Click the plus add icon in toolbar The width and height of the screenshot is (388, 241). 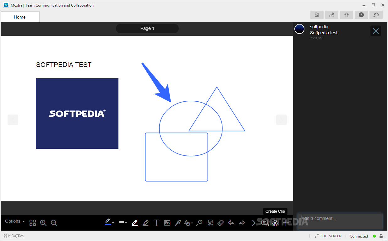click(286, 222)
